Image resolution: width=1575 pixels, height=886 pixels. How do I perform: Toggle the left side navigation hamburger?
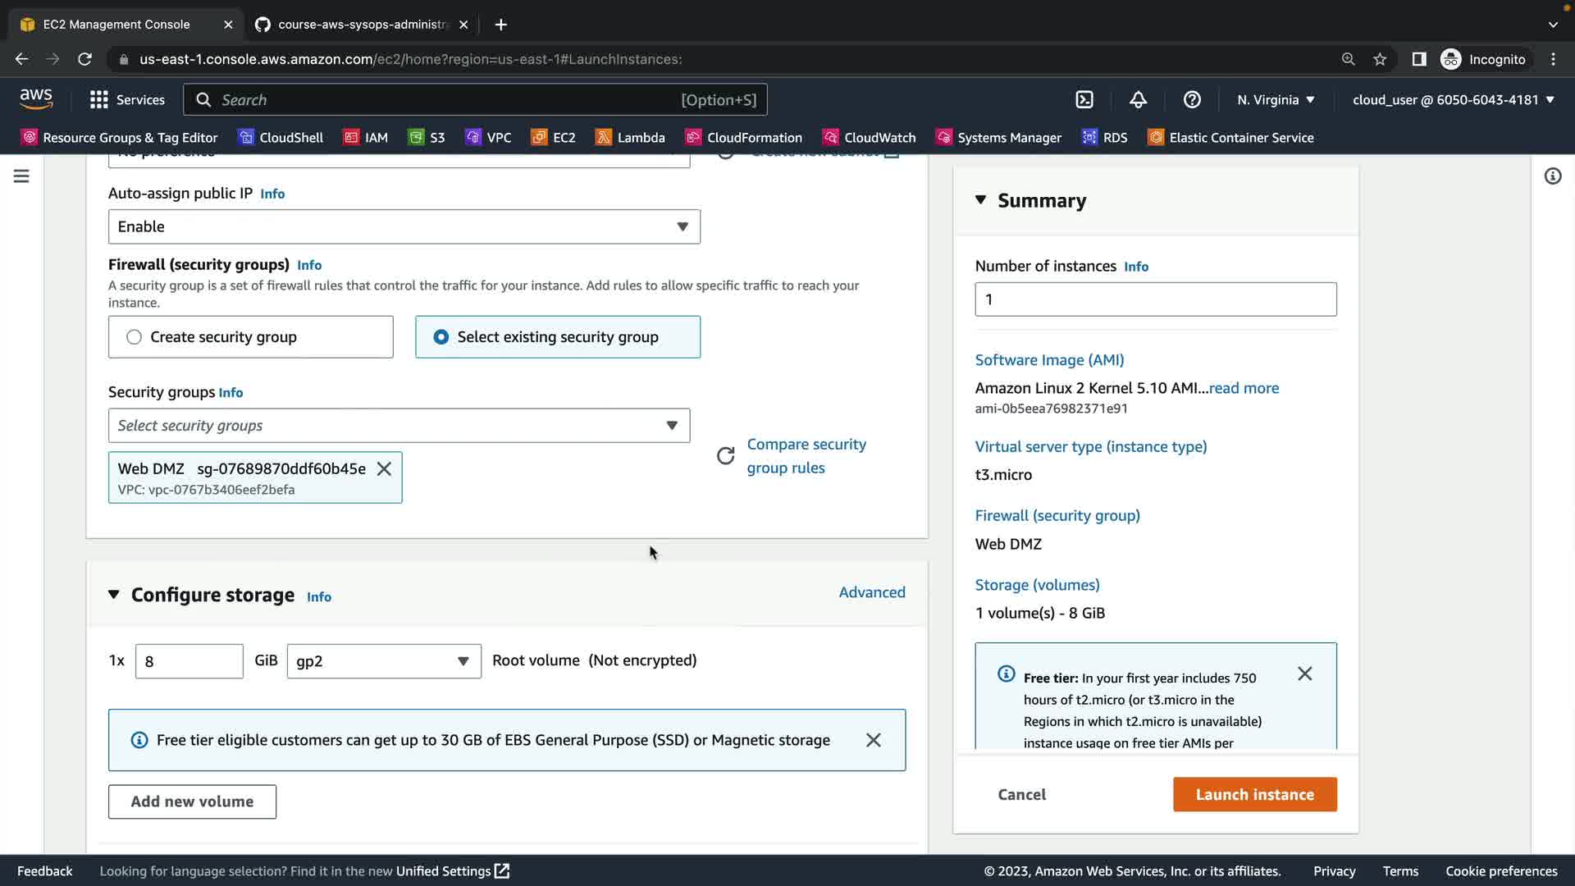[21, 176]
